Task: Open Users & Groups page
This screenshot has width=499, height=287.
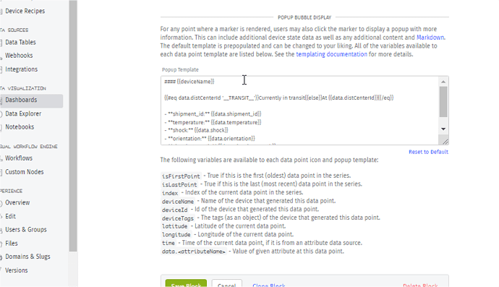Action: 26,229
